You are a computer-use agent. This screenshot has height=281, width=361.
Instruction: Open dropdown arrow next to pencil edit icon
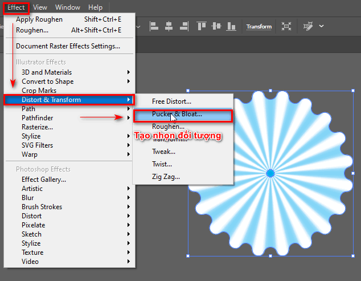[x=322, y=26]
